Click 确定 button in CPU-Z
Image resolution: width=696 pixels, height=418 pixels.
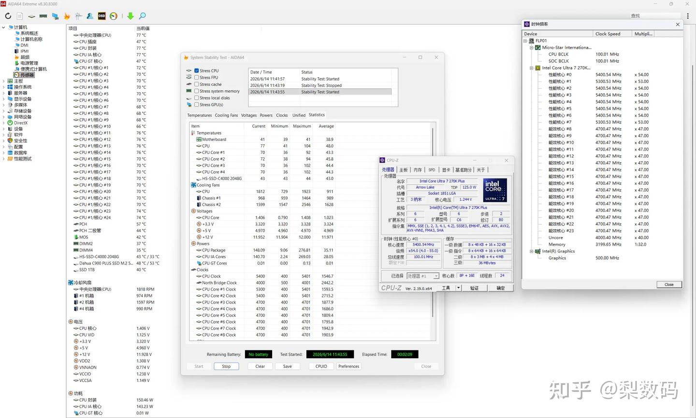click(500, 288)
